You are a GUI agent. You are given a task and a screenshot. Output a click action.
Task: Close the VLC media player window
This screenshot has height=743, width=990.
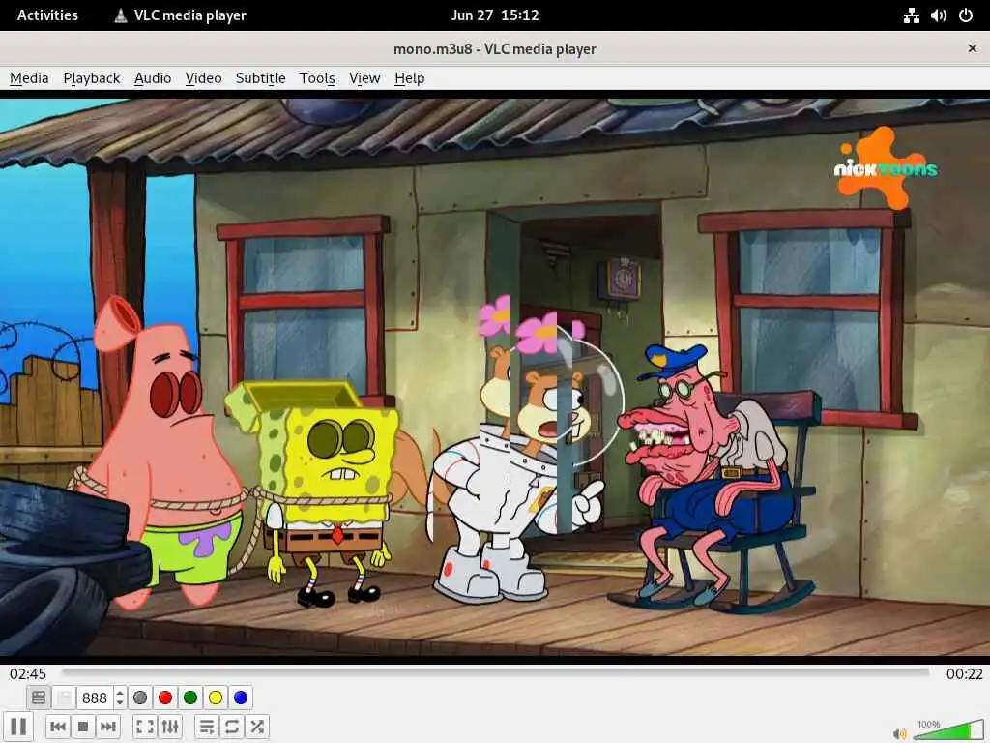(x=973, y=48)
